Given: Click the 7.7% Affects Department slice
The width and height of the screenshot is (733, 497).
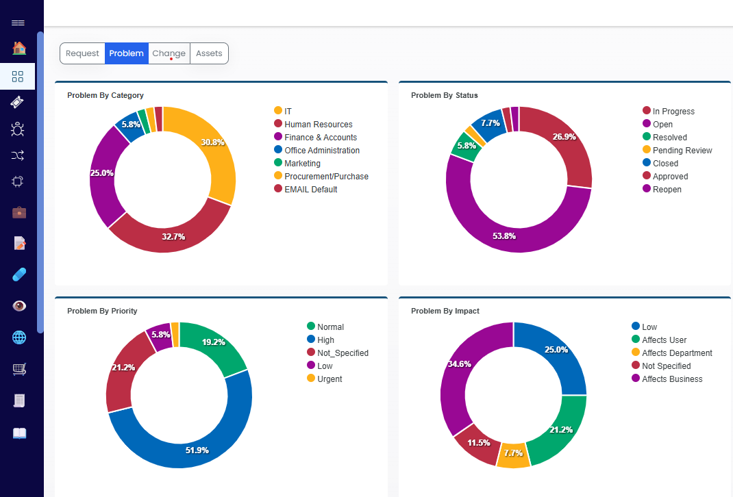Looking at the screenshot, I should [513, 453].
